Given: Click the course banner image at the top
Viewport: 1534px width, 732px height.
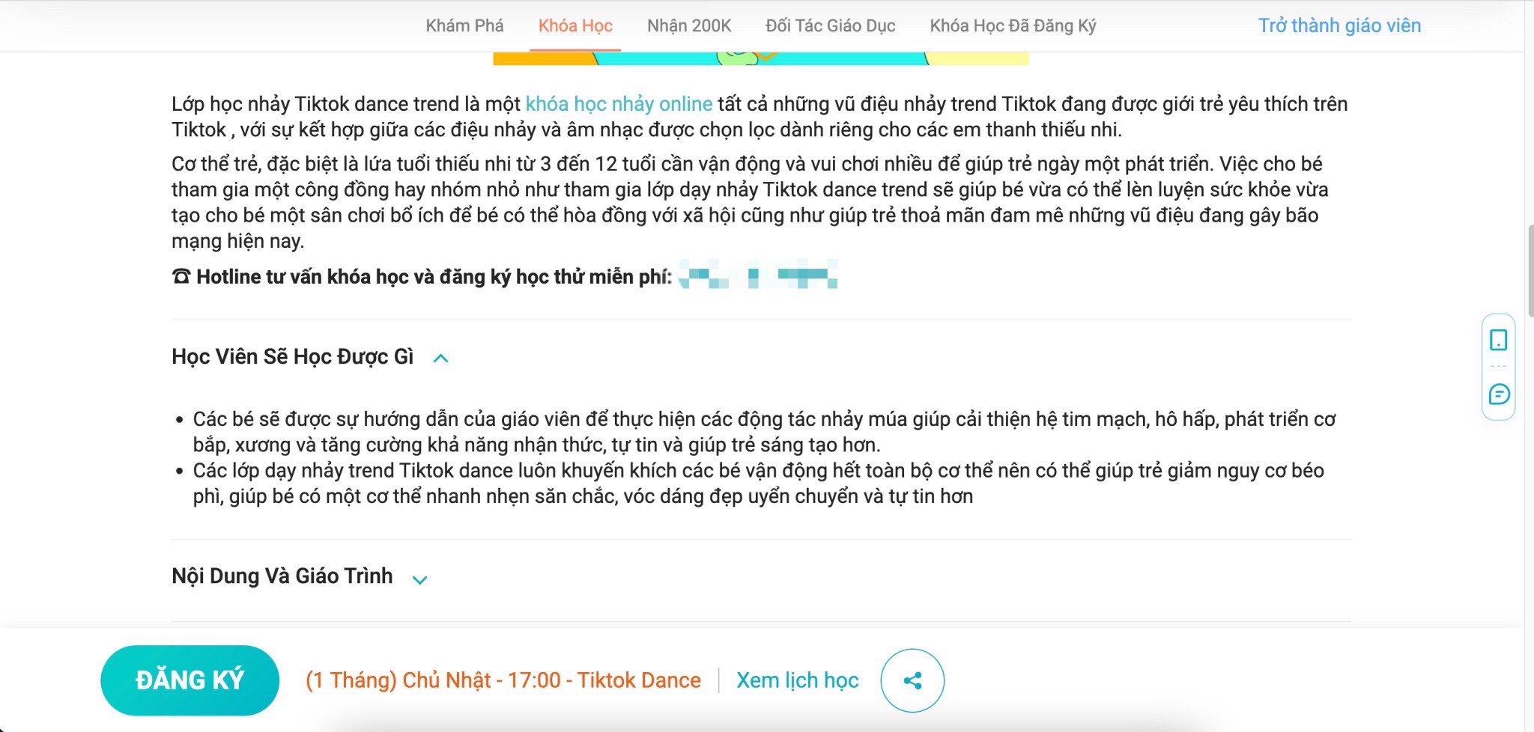Looking at the screenshot, I should 761,60.
